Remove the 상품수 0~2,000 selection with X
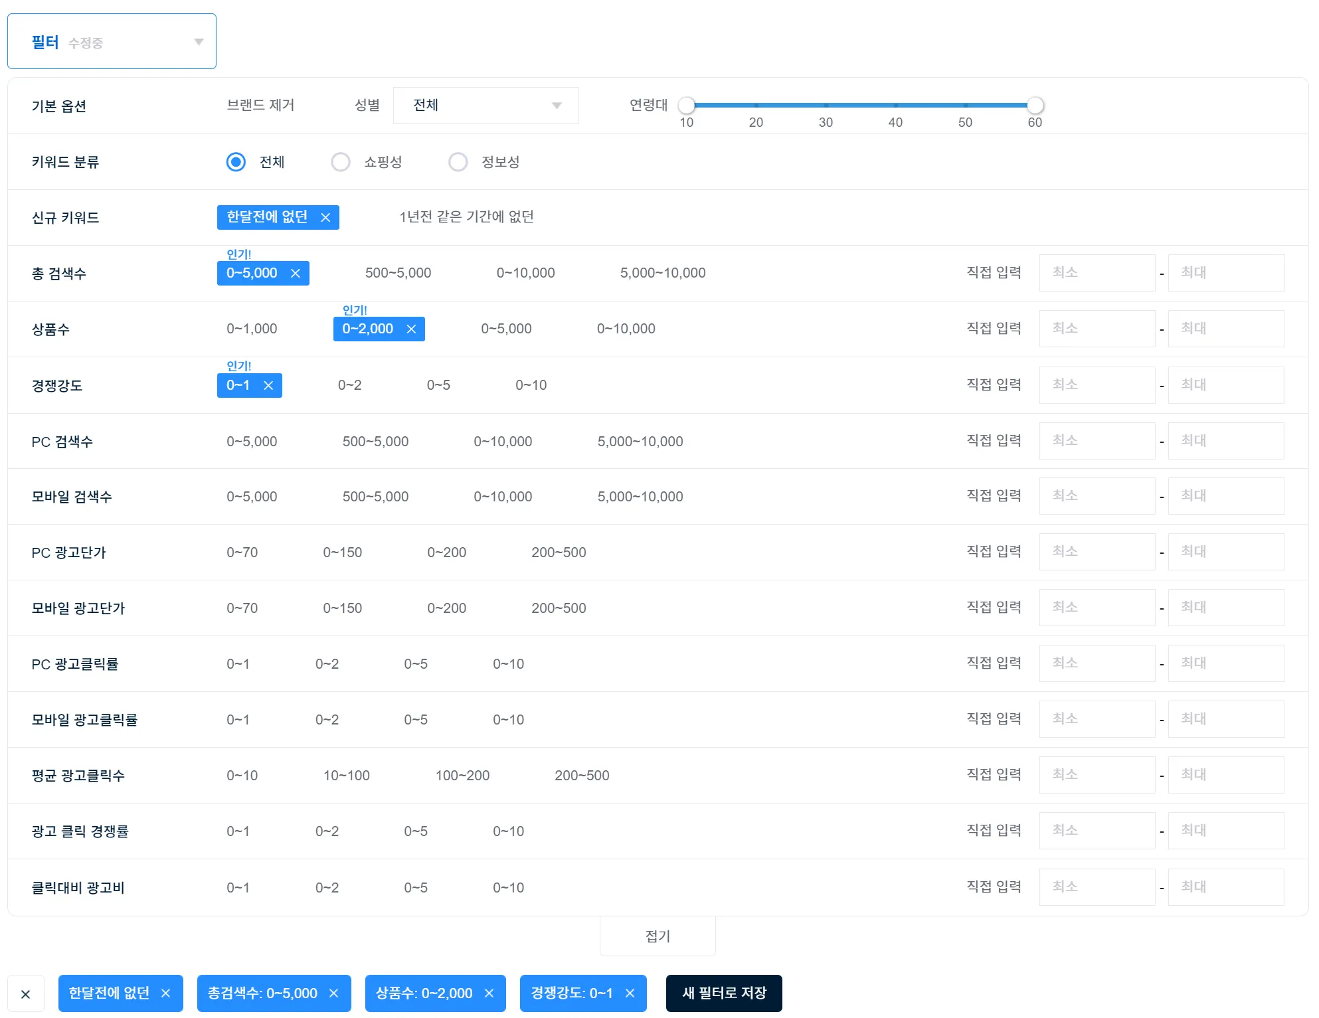Image resolution: width=1319 pixels, height=1018 pixels. coord(411,329)
